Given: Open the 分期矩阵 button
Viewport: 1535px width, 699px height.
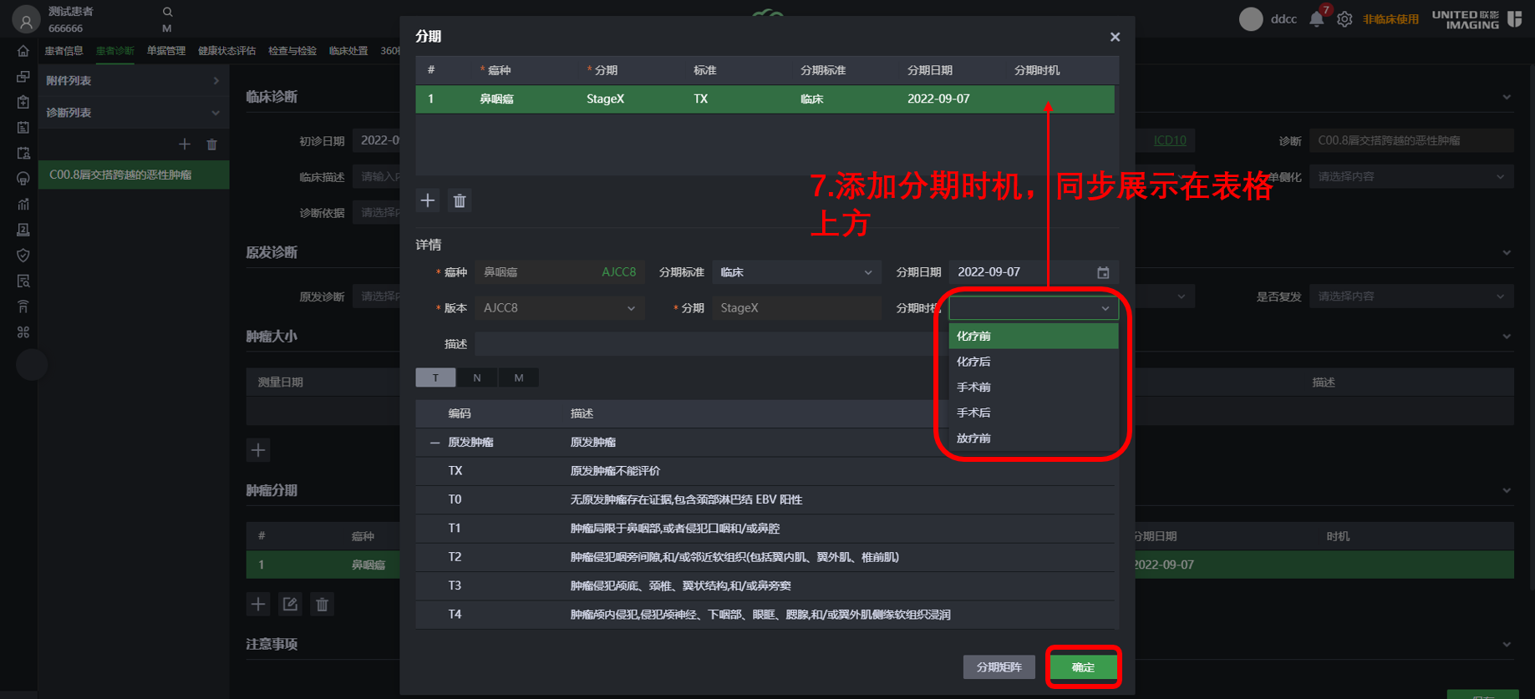Looking at the screenshot, I should click(x=999, y=667).
